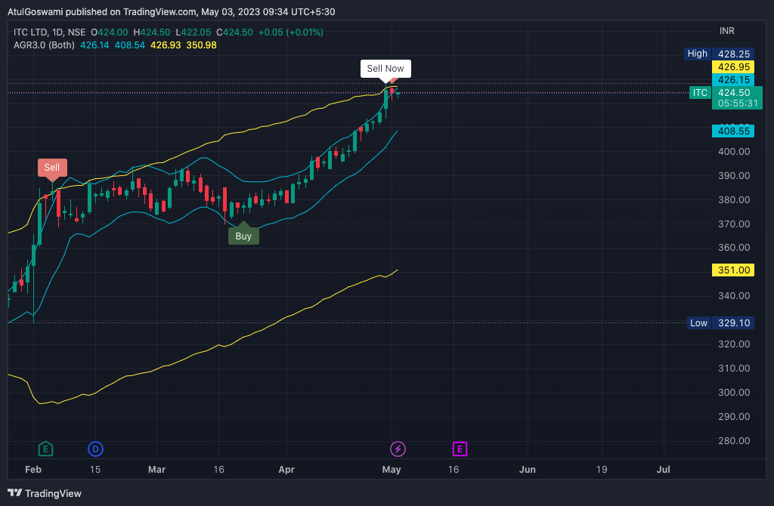
Task: Click the TradingView logo
Action: coord(45,493)
